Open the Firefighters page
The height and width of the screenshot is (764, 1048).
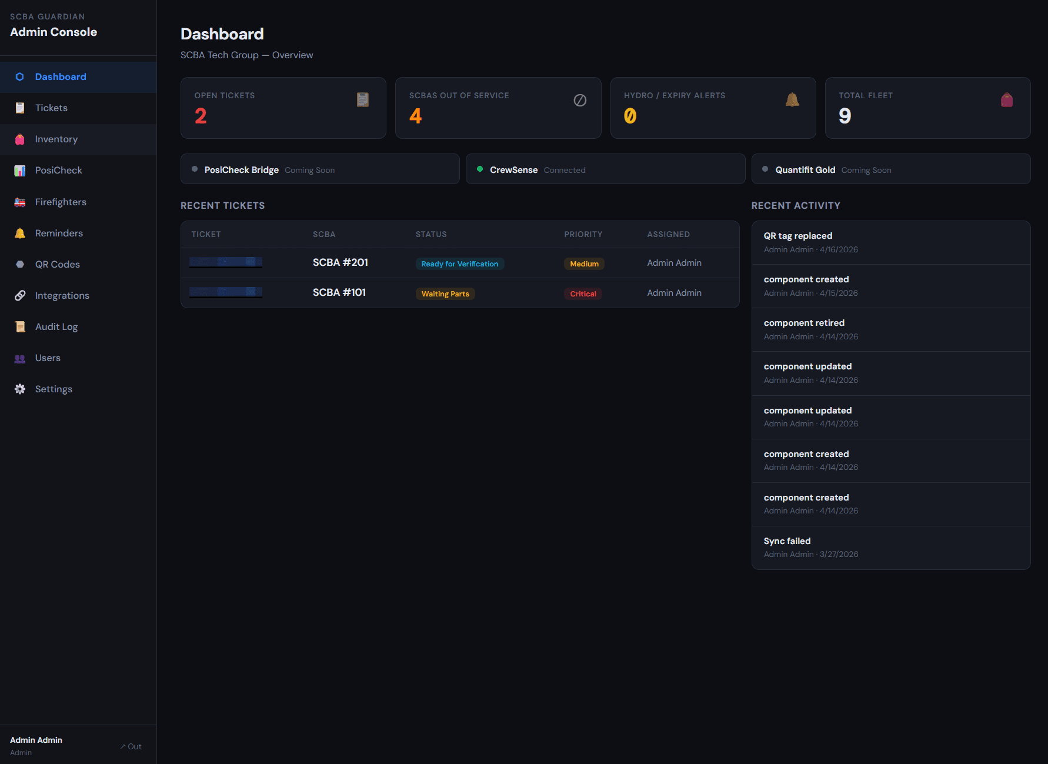(78, 202)
